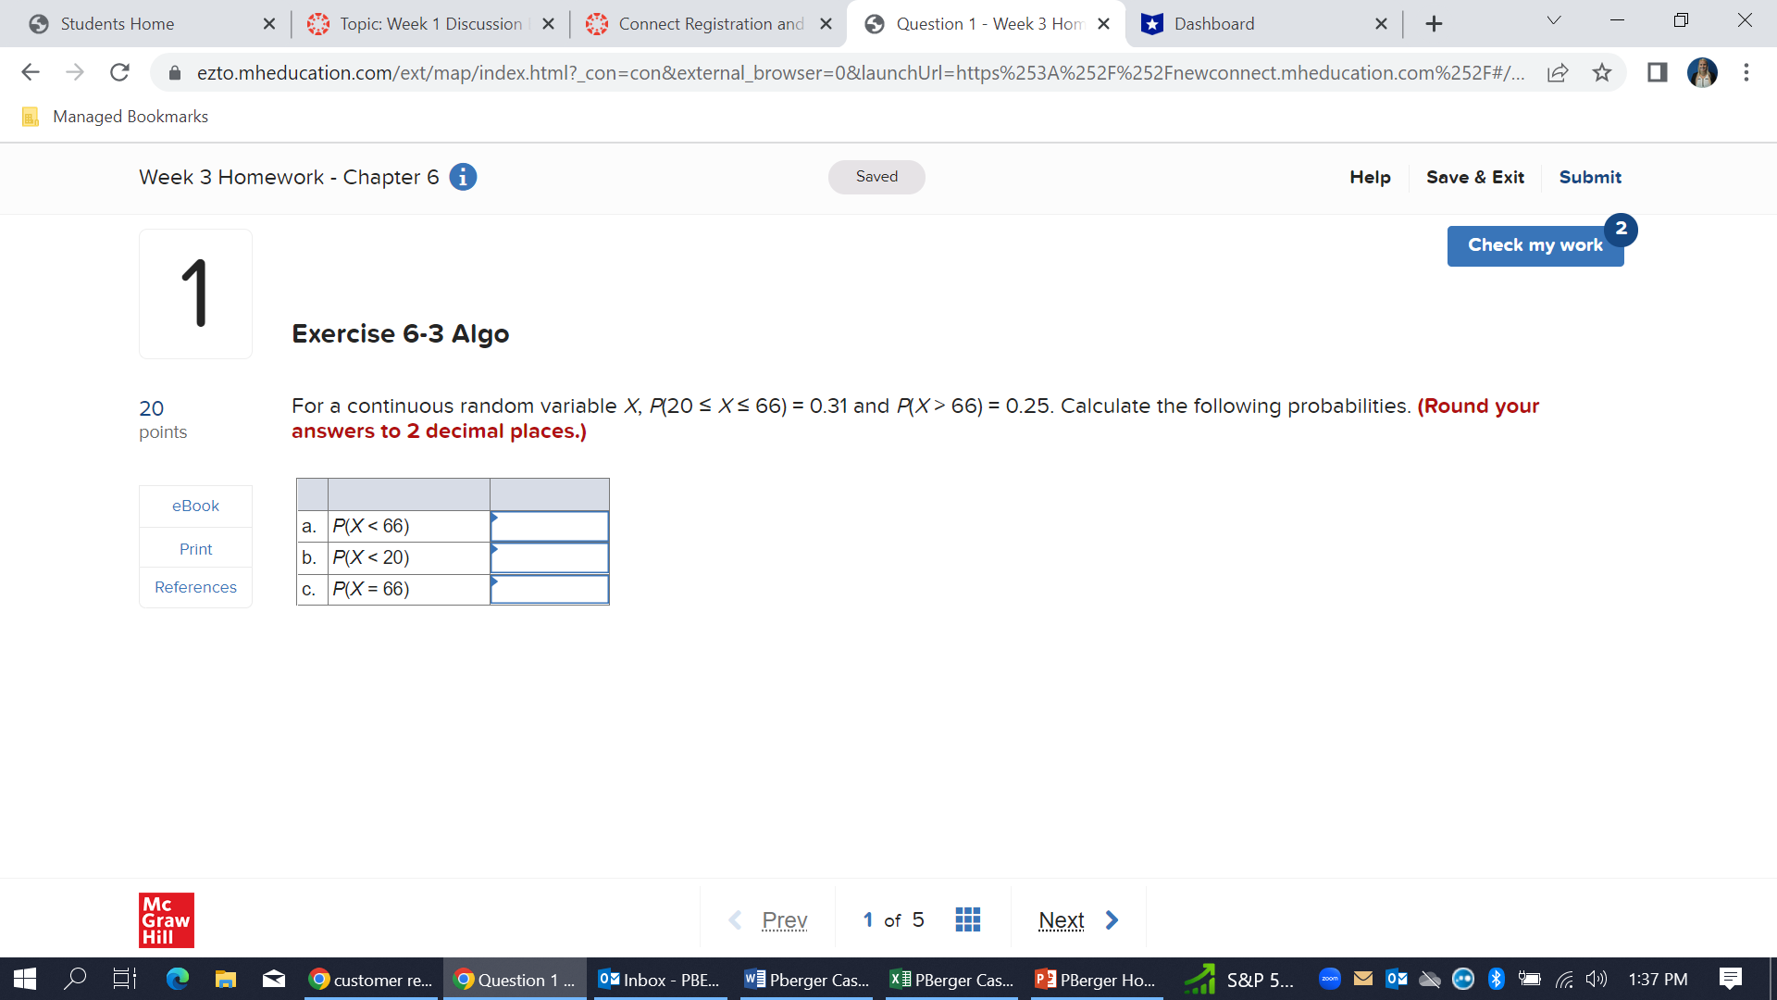The height and width of the screenshot is (1000, 1777).
Task: Open the question grid navigator icon
Action: click(967, 919)
